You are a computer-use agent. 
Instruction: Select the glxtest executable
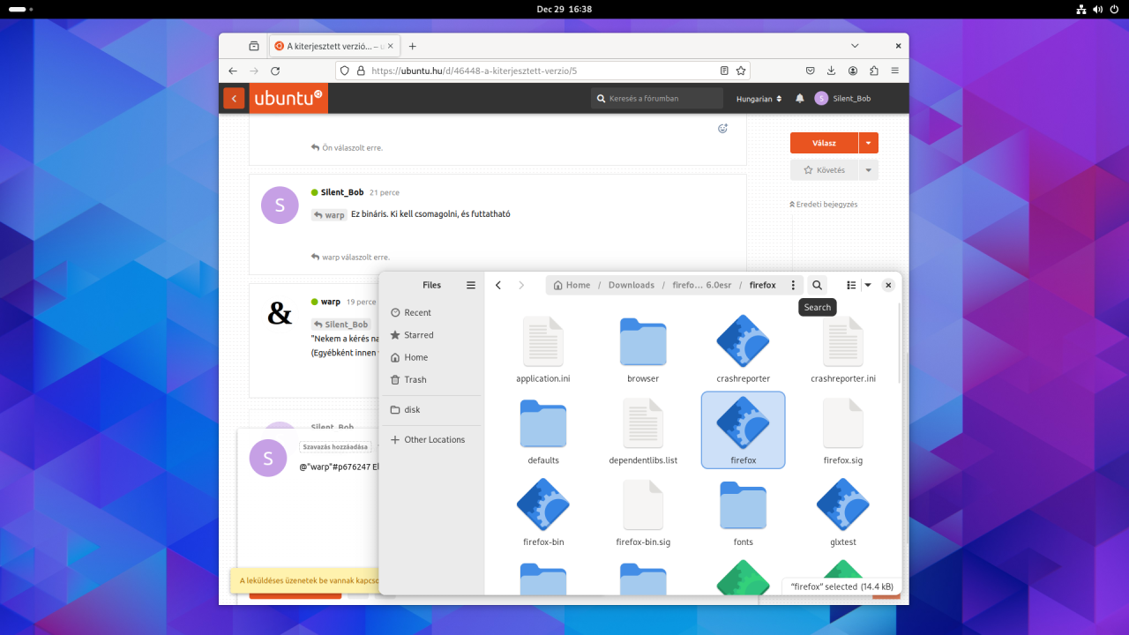(843, 504)
